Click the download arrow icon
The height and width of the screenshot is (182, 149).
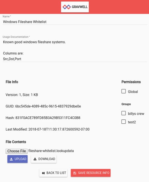pos(35,159)
